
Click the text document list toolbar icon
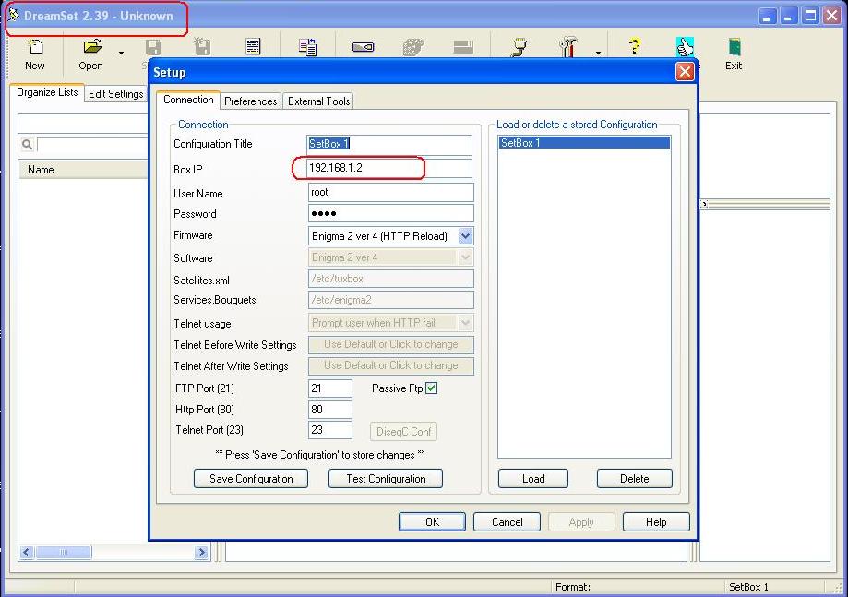[x=253, y=47]
